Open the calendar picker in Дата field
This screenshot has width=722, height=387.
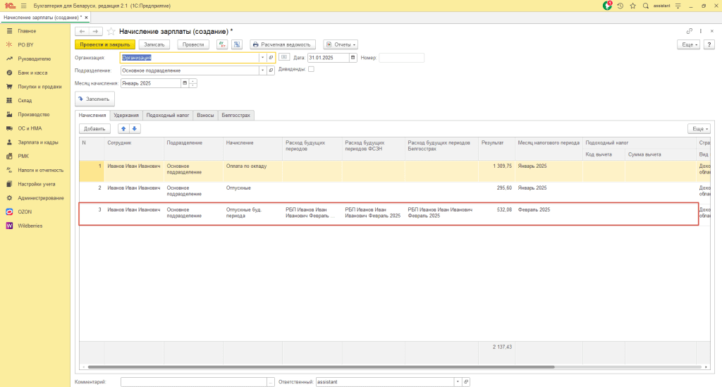click(353, 58)
